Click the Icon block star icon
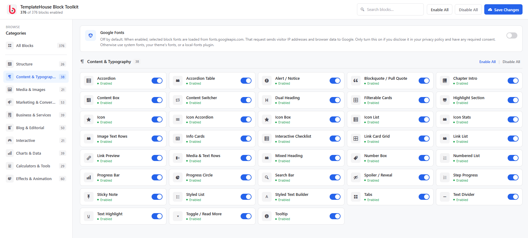The width and height of the screenshot is (528, 238). pos(89,119)
